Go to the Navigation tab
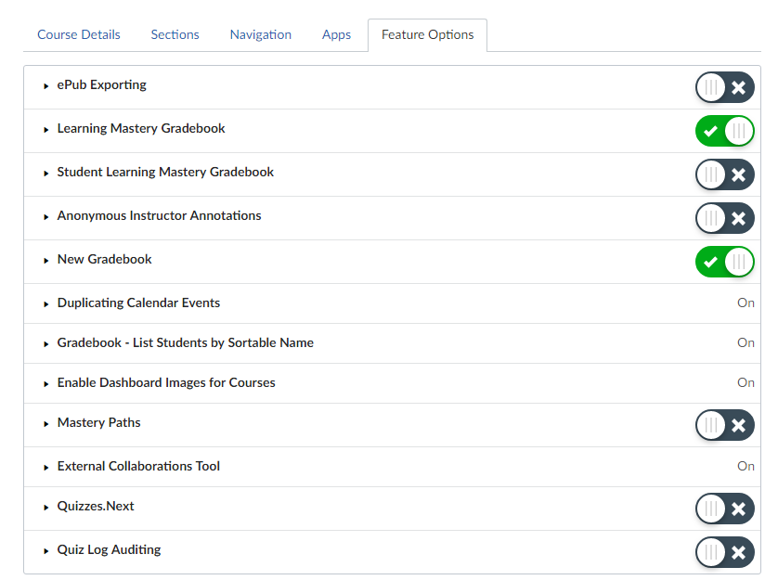Image resolution: width=778 pixels, height=580 pixels. point(261,34)
